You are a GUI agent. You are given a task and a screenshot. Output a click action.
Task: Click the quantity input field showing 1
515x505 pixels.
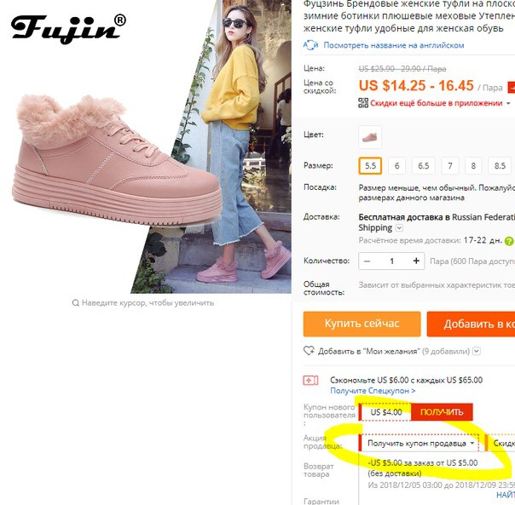click(392, 261)
